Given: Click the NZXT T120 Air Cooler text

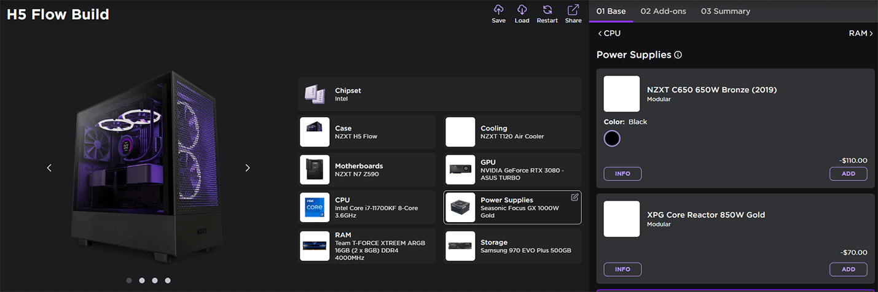Looking at the screenshot, I should (512, 136).
